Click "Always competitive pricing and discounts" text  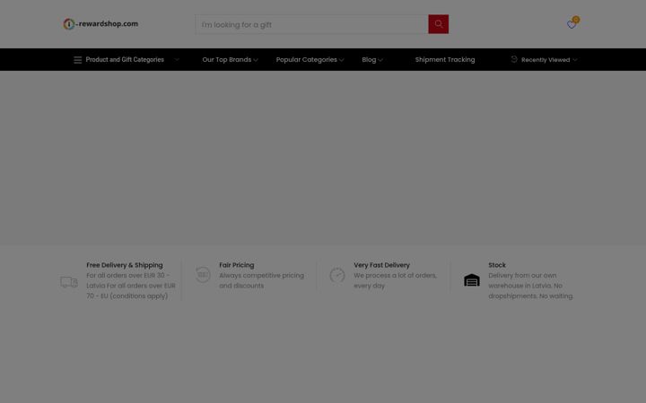262,280
